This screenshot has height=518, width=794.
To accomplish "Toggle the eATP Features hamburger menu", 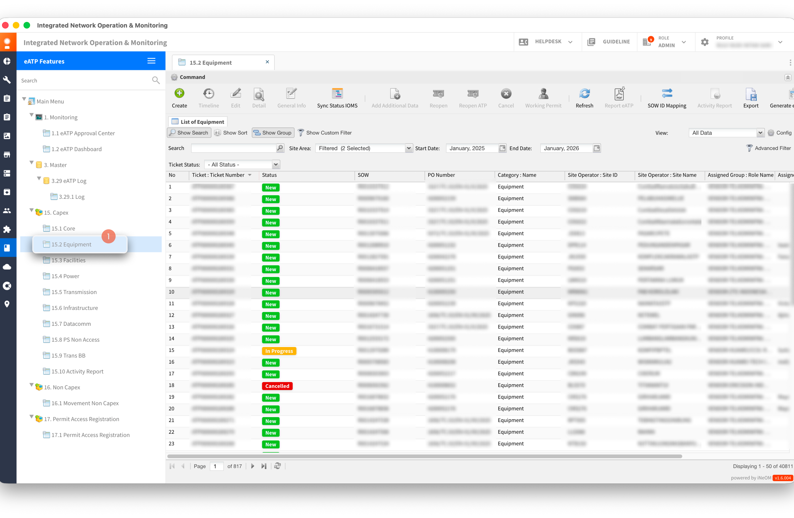I will point(151,61).
